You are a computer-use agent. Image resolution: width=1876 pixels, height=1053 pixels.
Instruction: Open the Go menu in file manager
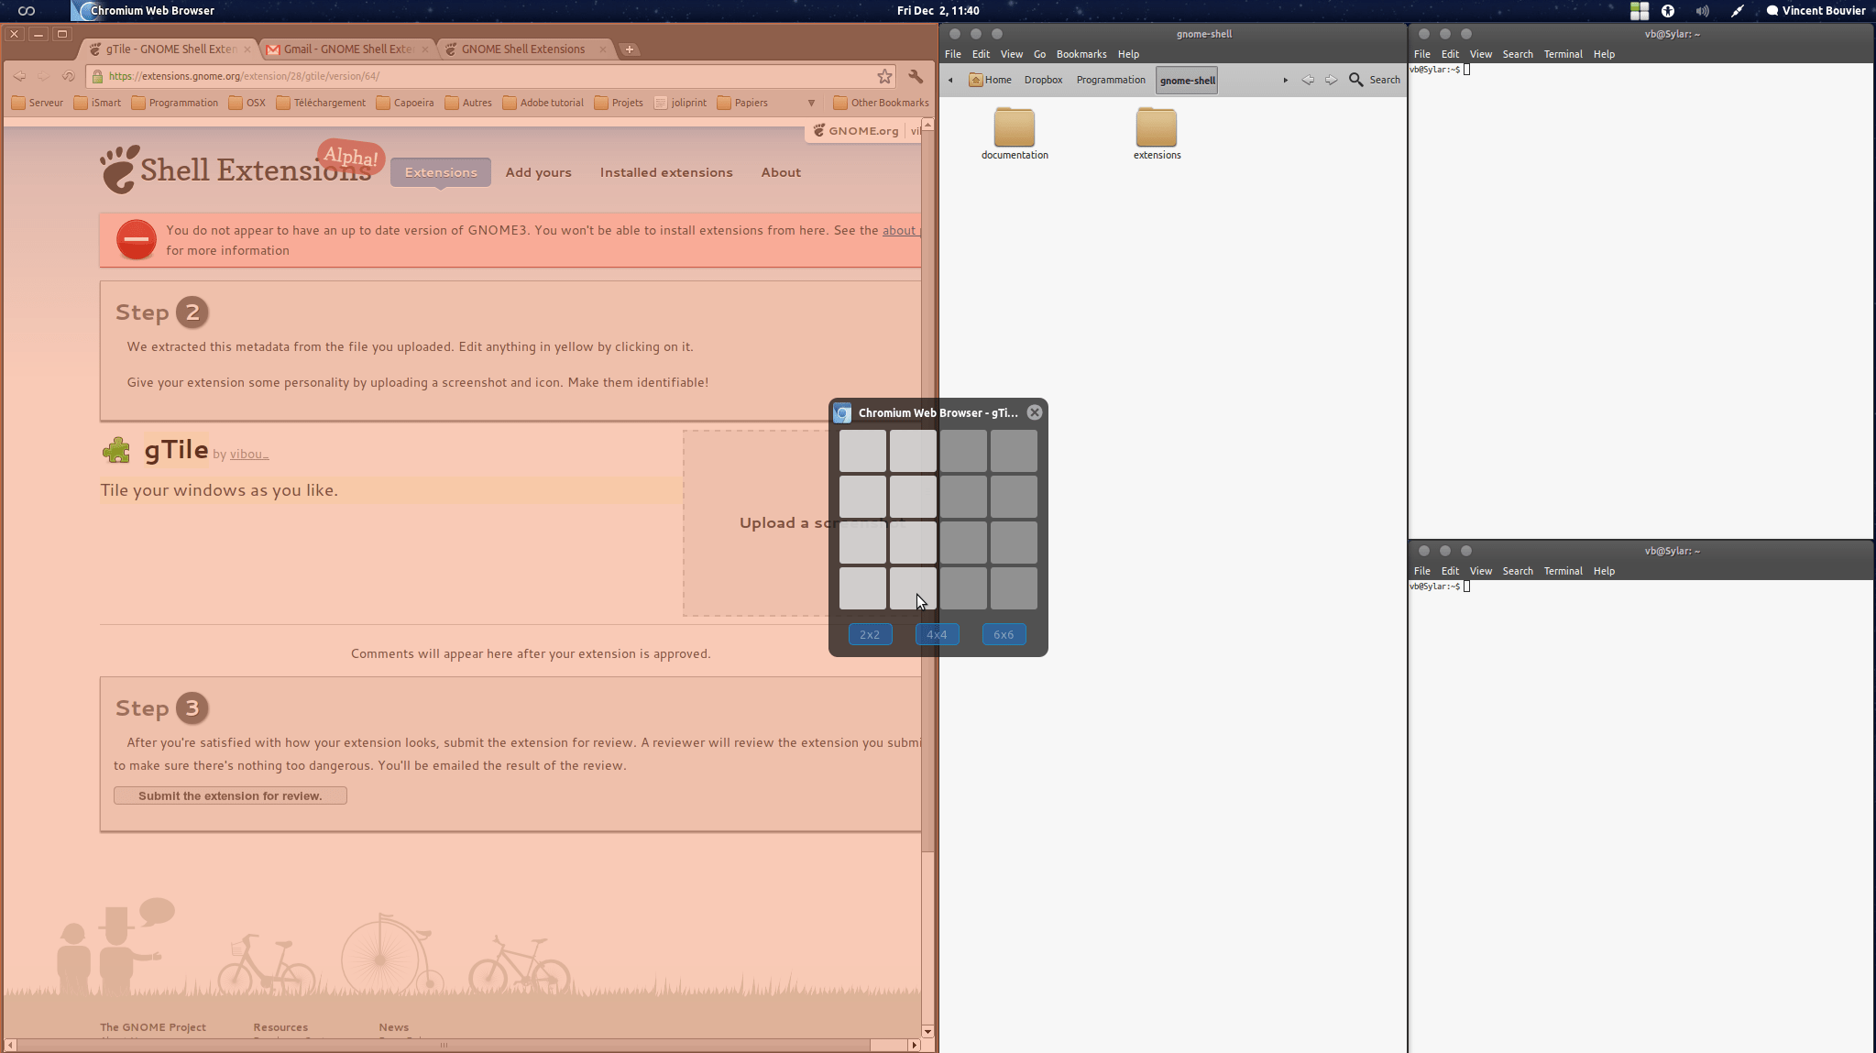coord(1039,54)
